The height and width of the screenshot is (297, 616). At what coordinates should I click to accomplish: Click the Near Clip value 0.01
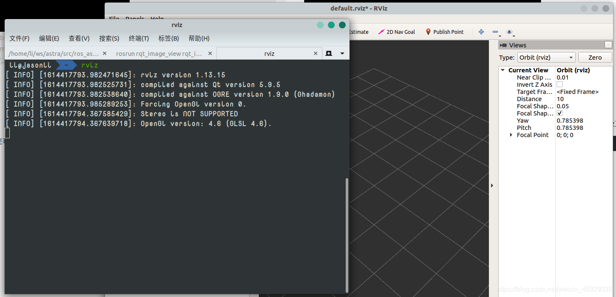[x=563, y=77]
